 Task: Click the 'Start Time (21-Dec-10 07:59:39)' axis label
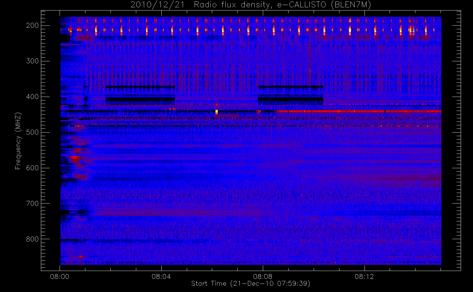pos(251,284)
